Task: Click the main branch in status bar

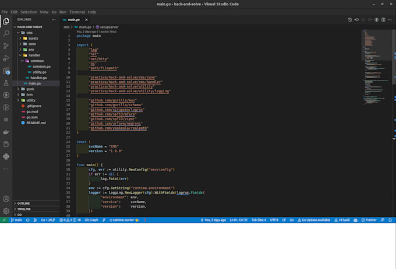Action: pos(16,220)
